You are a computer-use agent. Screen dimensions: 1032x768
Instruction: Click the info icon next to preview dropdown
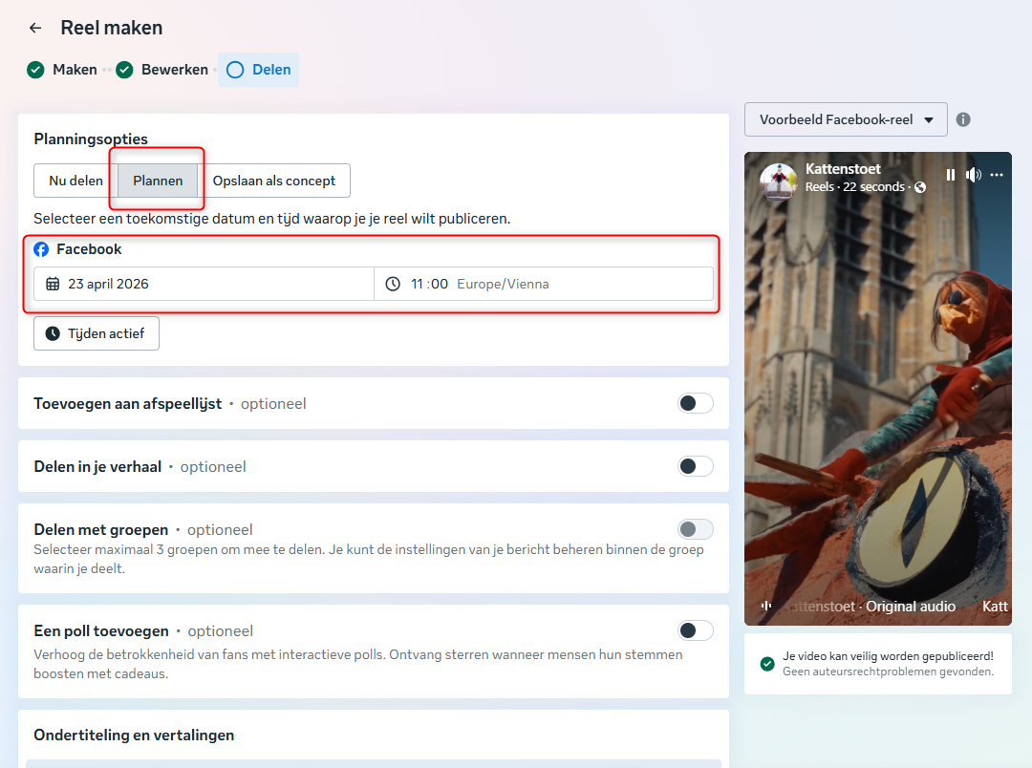(963, 119)
